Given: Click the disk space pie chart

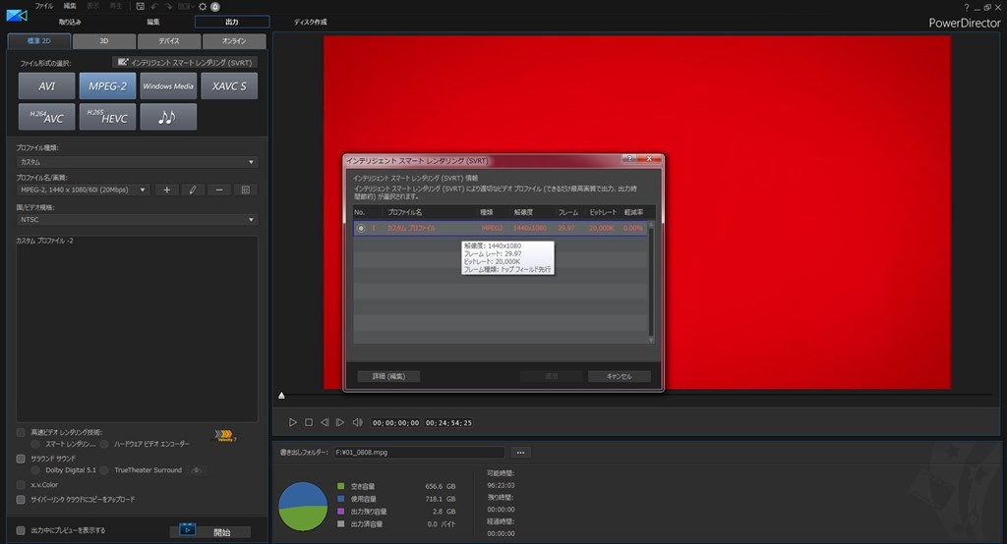Looking at the screenshot, I should point(303,506).
